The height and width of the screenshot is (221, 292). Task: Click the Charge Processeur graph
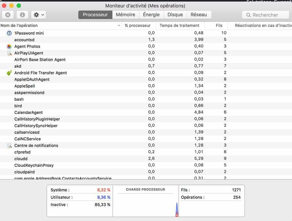pyautogui.click(x=145, y=205)
